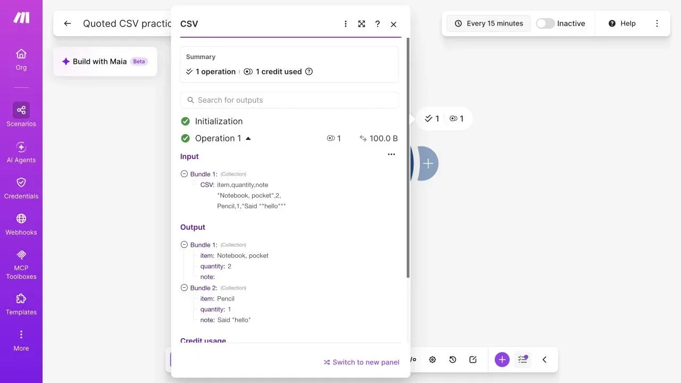Switch to new panel

[361, 362]
